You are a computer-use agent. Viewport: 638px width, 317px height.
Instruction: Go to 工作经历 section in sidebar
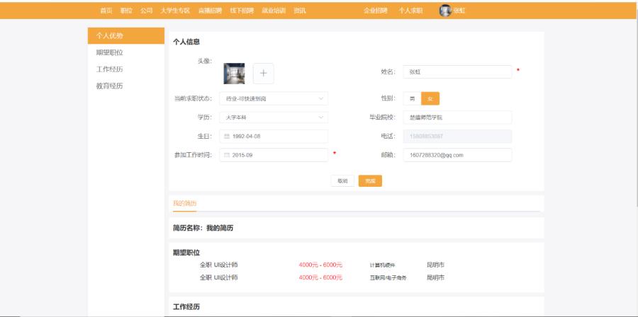[109, 69]
